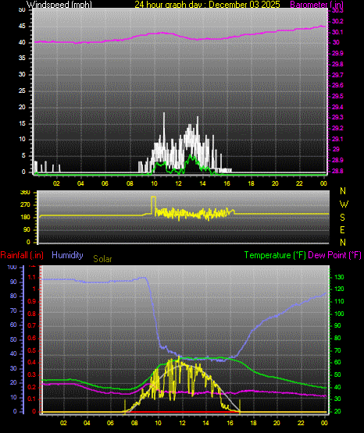The image size is (364, 433).
Task: Click the E compass label beside wind direction
Action: (342, 230)
